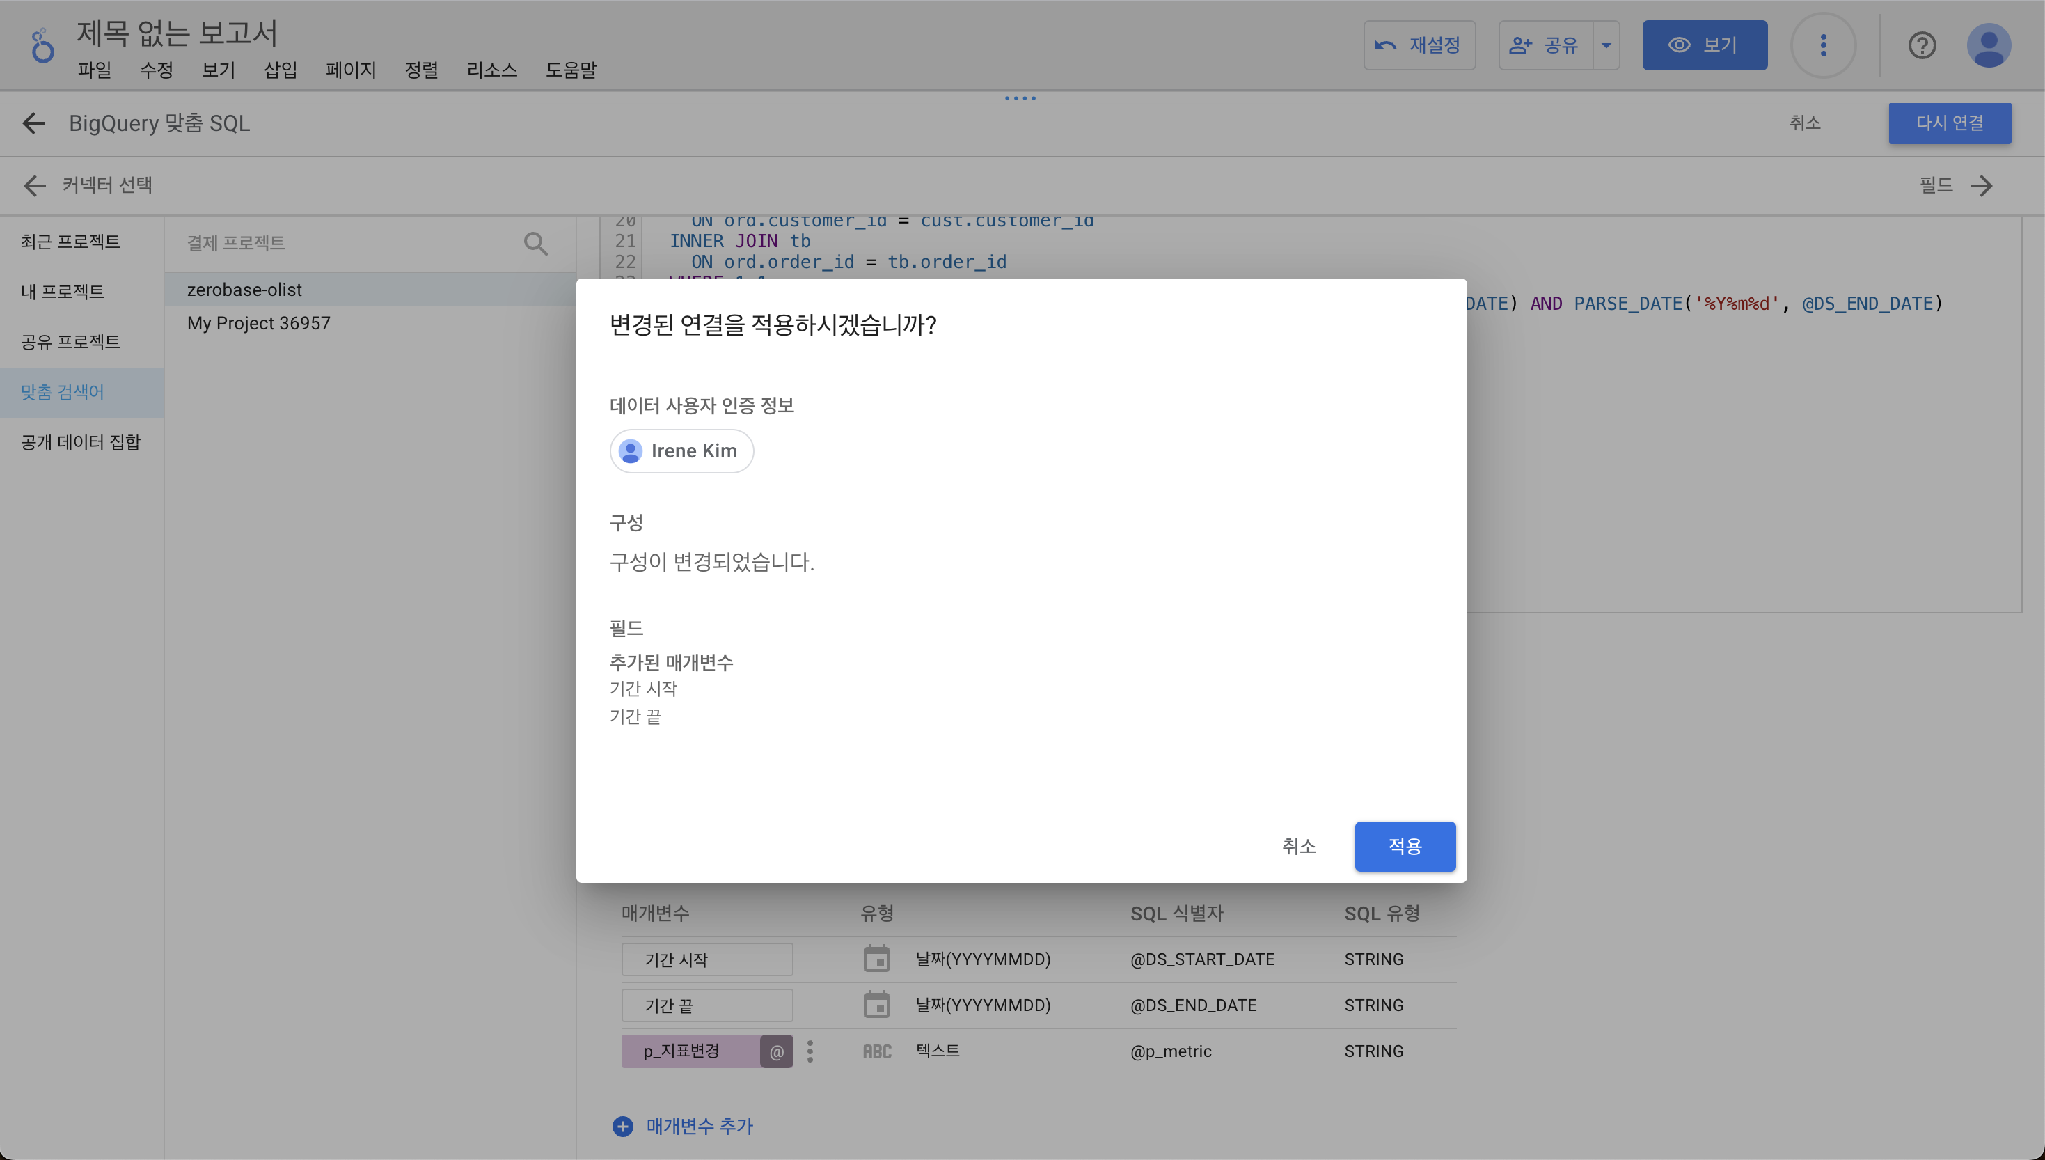The image size is (2045, 1160).
Task: Open the three-dot more options menu in header
Action: [x=1823, y=45]
